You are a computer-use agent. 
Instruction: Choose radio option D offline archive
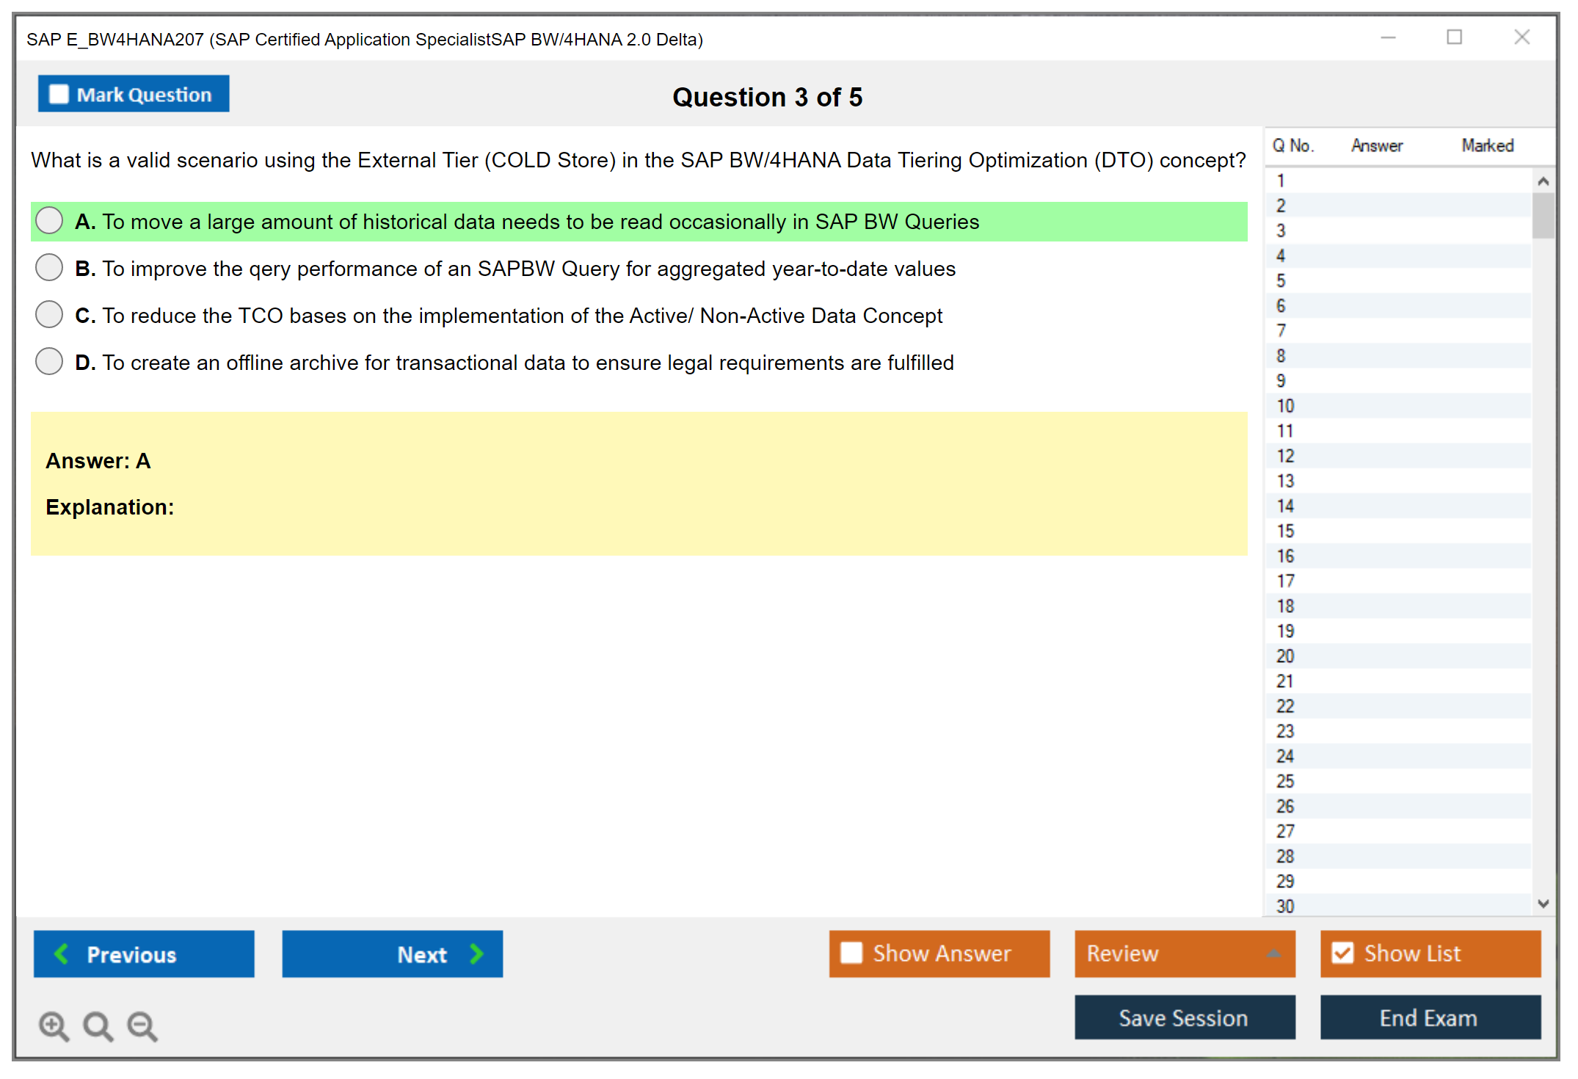(x=49, y=362)
